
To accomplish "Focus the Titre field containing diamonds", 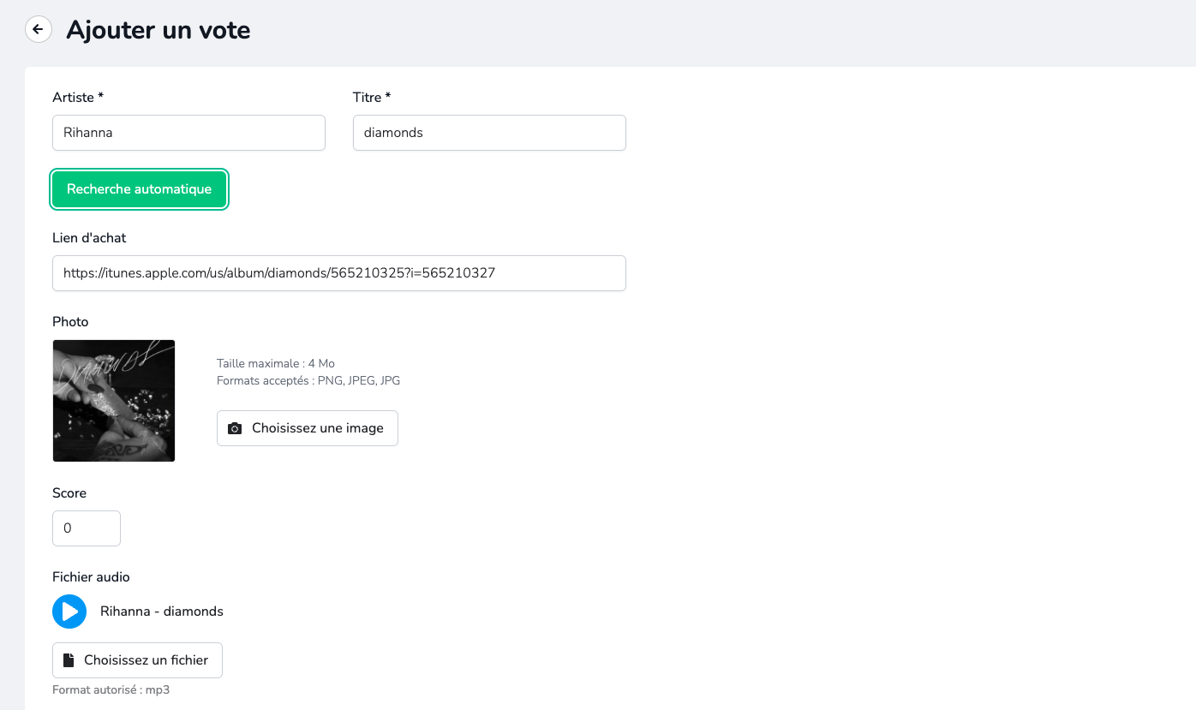I will 488,133.
